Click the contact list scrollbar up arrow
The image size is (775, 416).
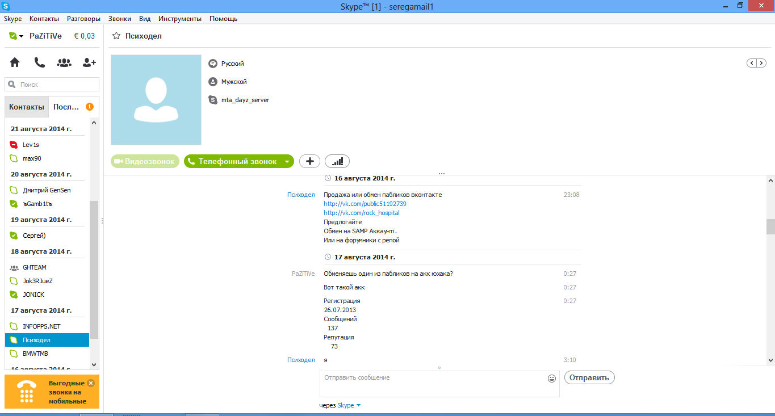[x=94, y=124]
